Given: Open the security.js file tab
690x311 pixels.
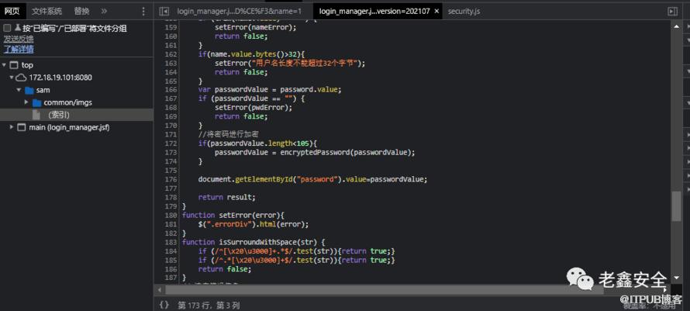Looking at the screenshot, I should tap(464, 12).
